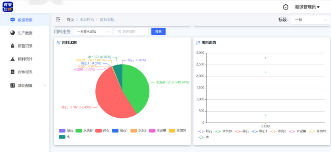Viewport: 331px width, 152px height.
Task: Toggle 水泥精 series in trend legend
Action: coord(297,131)
